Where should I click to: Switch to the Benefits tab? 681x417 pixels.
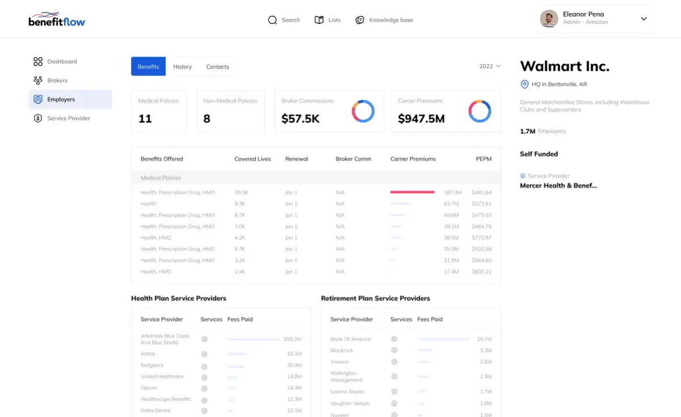pyautogui.click(x=148, y=66)
